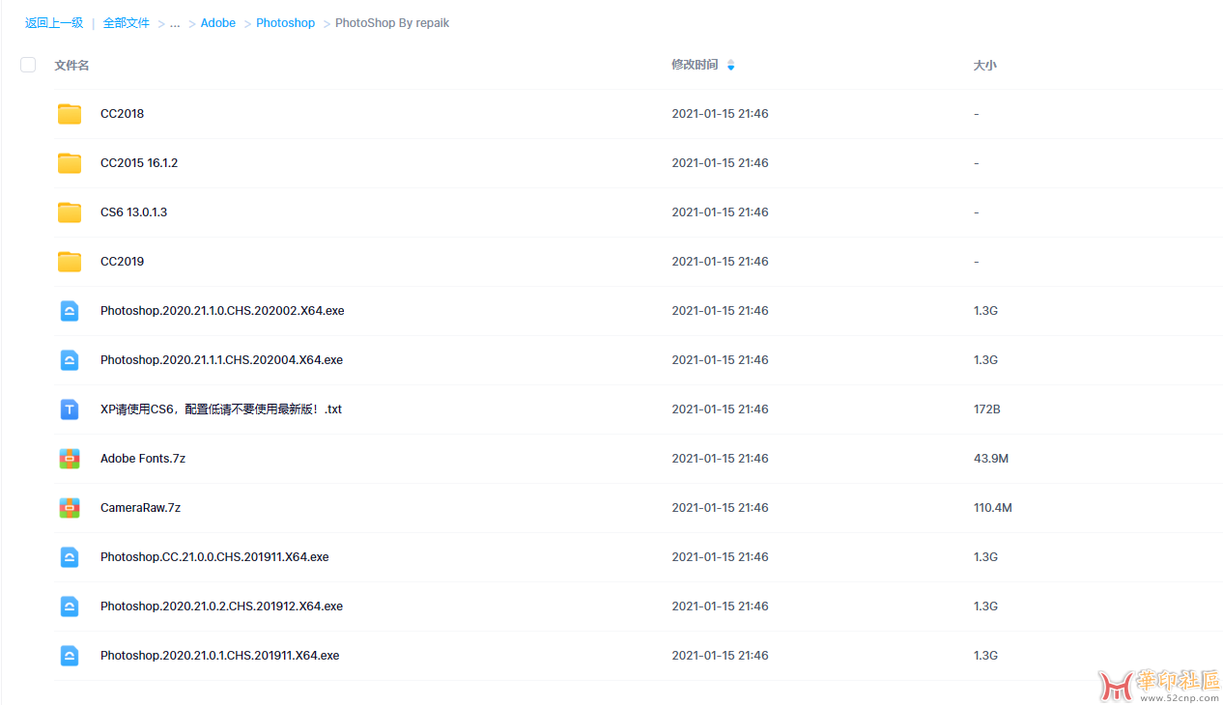
Task: Click the Photoshop.2020.21.0.2.CHS.201912.X64.exe file icon
Action: [70, 606]
